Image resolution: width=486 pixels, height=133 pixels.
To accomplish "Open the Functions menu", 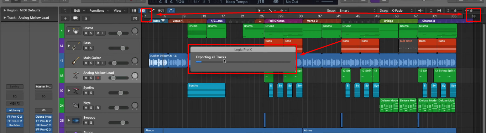I will click(99, 11).
